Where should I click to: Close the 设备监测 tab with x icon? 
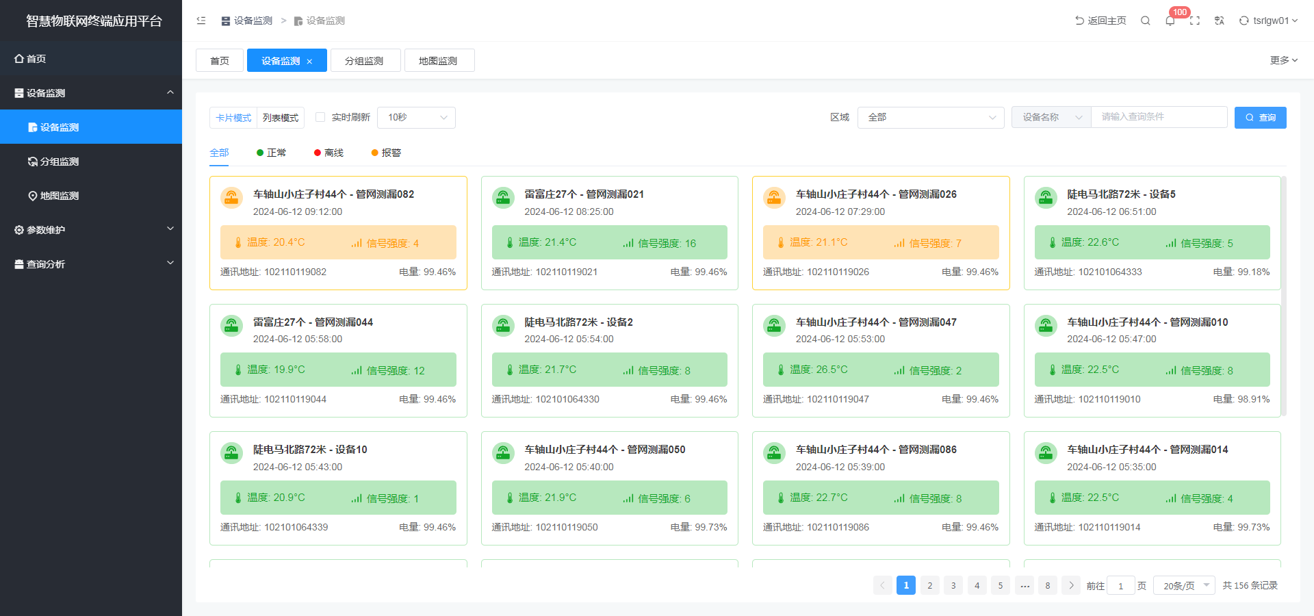pyautogui.click(x=309, y=62)
